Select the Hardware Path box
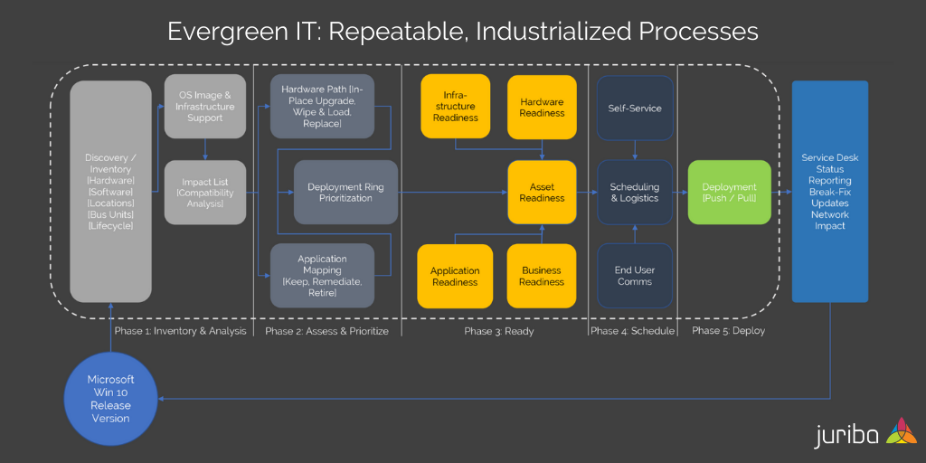Viewport: 926px width, 463px height. (x=322, y=107)
